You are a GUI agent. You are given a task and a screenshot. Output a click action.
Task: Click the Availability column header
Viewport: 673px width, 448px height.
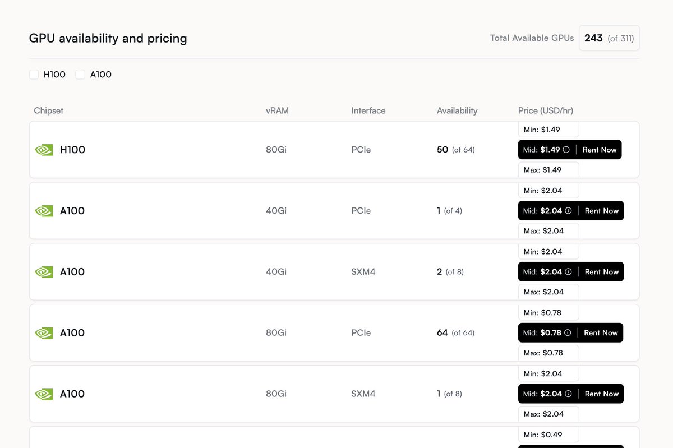coord(457,110)
